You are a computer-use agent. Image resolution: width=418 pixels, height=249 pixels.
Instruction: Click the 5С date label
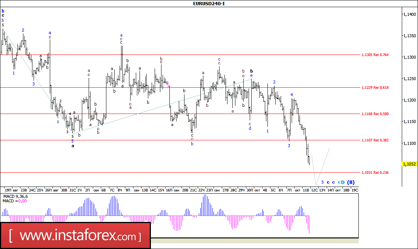coord(273,190)
